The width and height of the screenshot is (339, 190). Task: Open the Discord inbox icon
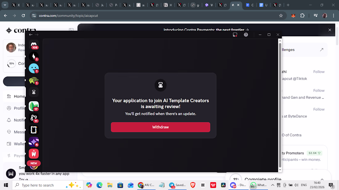coord(235,35)
